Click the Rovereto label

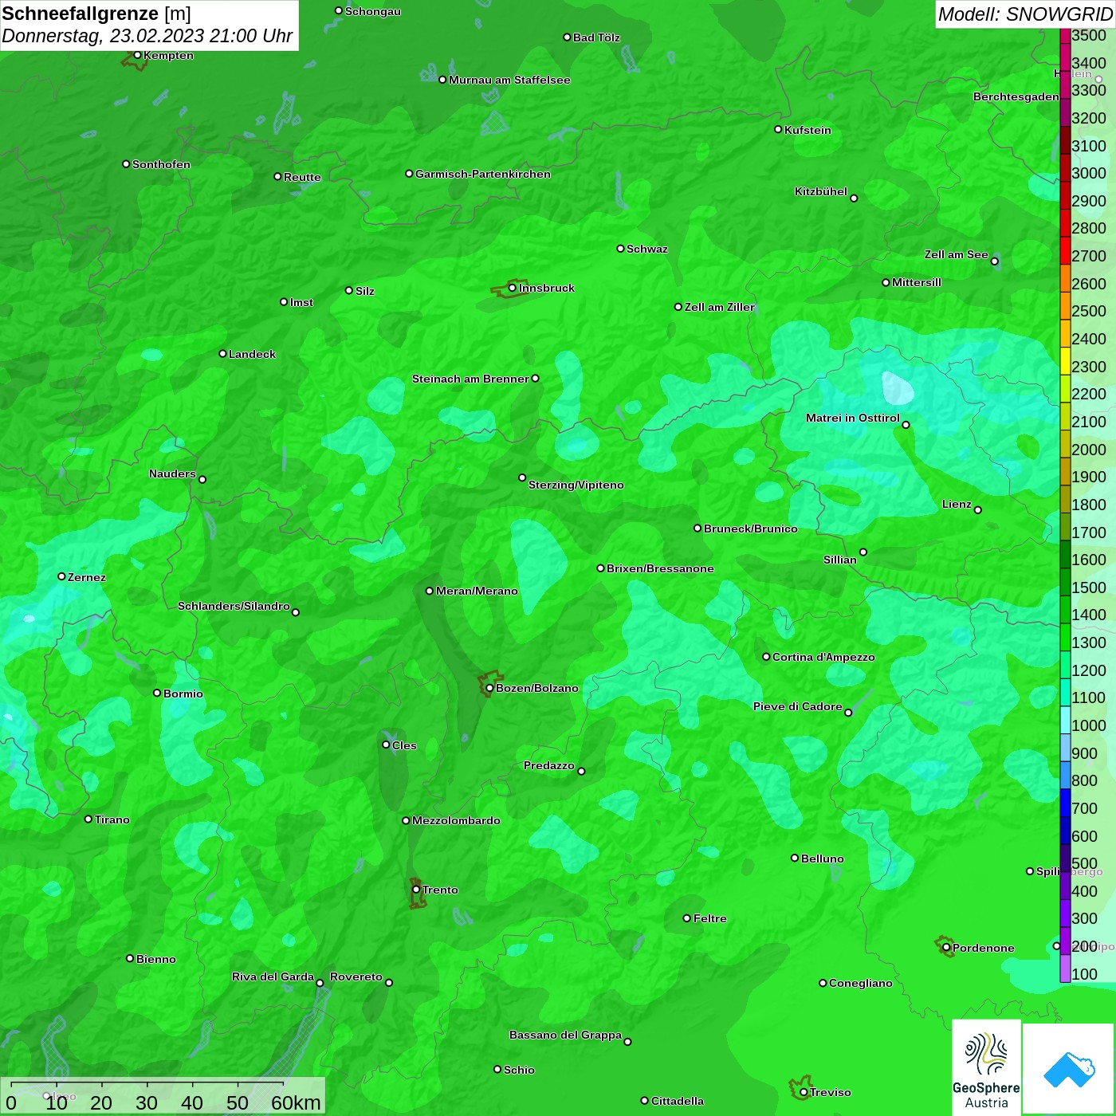click(x=356, y=976)
